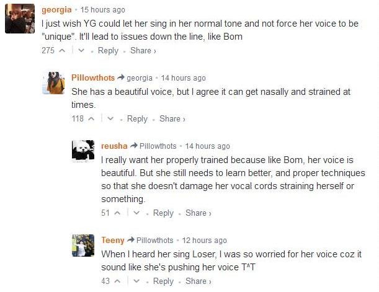Downvote Pillowthots' comment

[110, 119]
